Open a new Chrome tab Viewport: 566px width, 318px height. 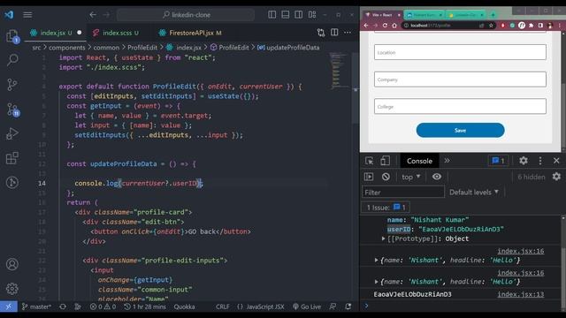(x=493, y=15)
